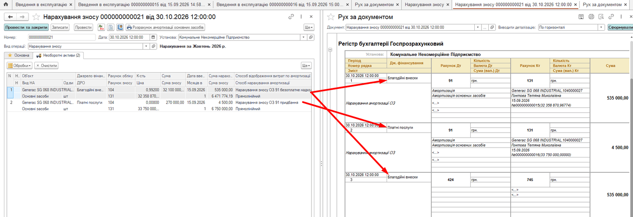Click account 424 in the report third entry
The image size is (633, 217).
click(x=451, y=180)
